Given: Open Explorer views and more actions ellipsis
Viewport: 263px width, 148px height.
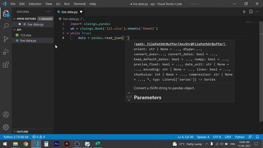Looking at the screenshot, I should [48, 12].
